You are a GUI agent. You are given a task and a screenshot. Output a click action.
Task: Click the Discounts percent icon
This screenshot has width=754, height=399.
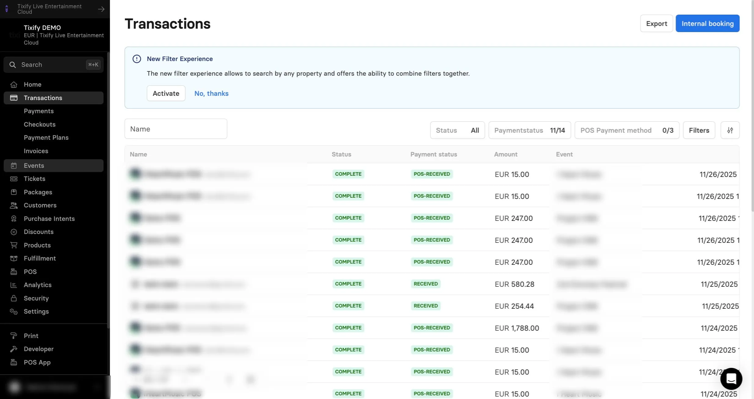13,232
